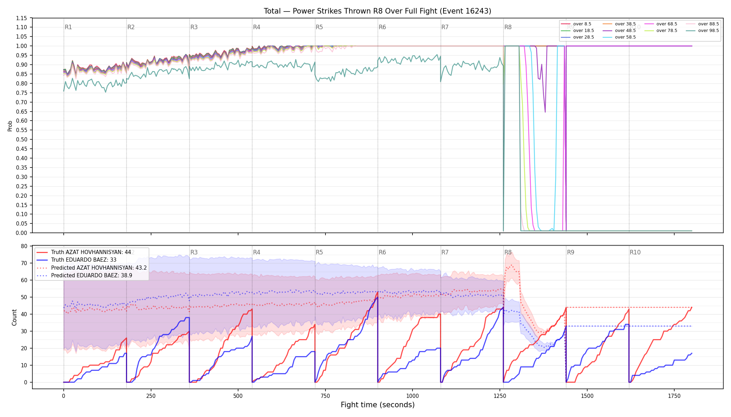
Task: Click the R6 round marker in top chart
Action: [382, 27]
